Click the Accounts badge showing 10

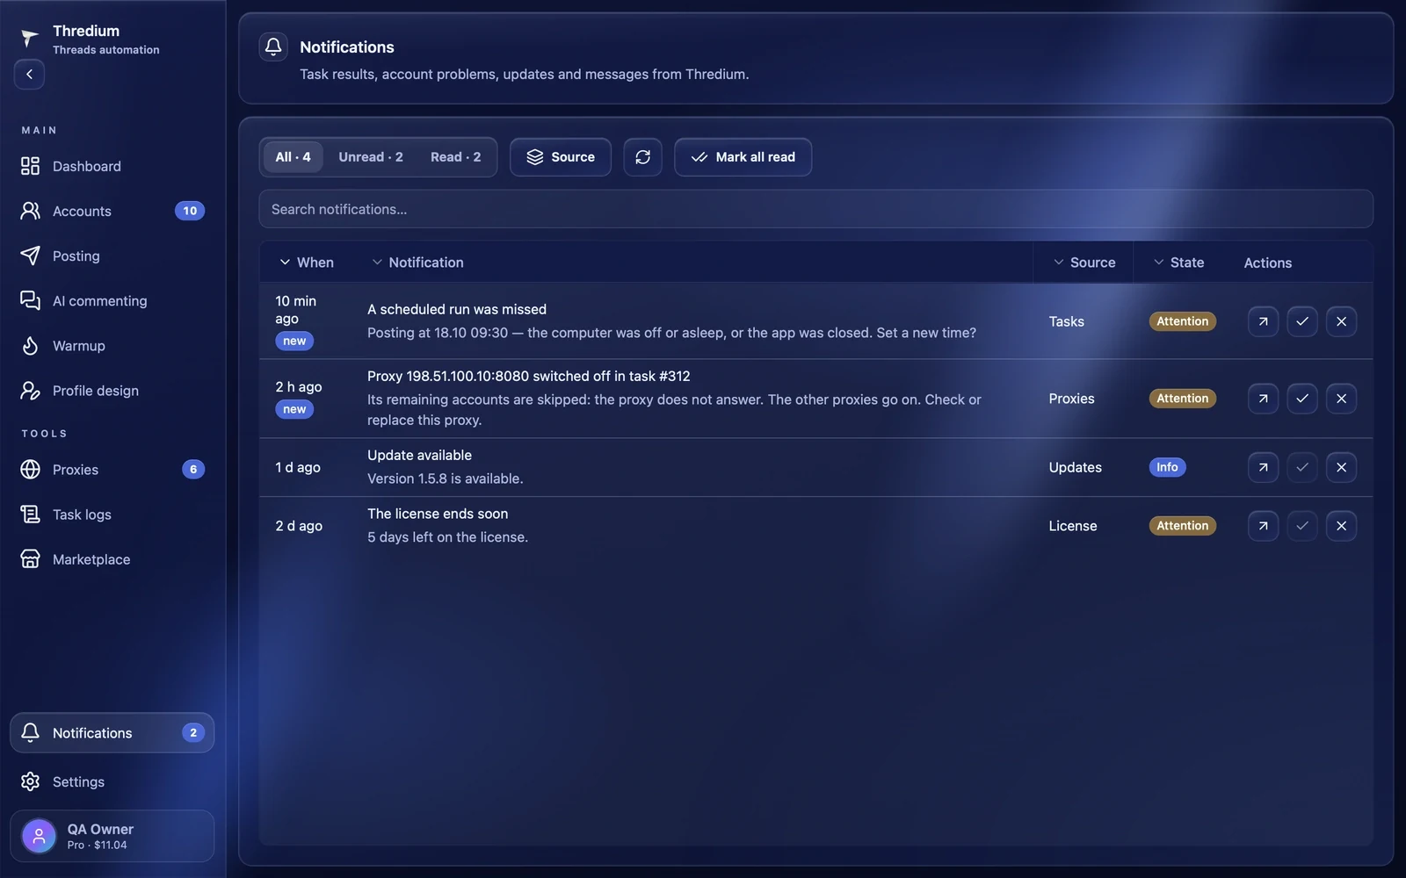pyautogui.click(x=190, y=211)
